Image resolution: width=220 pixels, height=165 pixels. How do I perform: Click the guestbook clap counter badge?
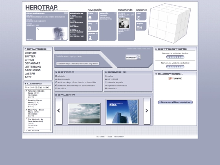[x=175, y=79]
